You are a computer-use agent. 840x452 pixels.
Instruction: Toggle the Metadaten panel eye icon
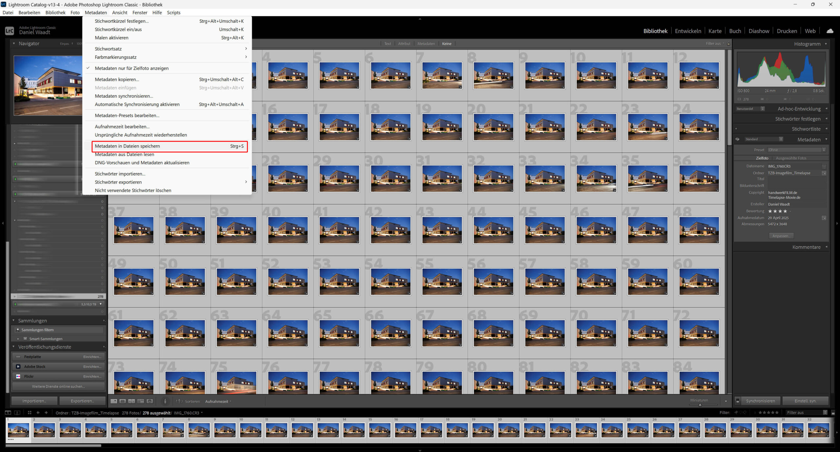point(737,139)
